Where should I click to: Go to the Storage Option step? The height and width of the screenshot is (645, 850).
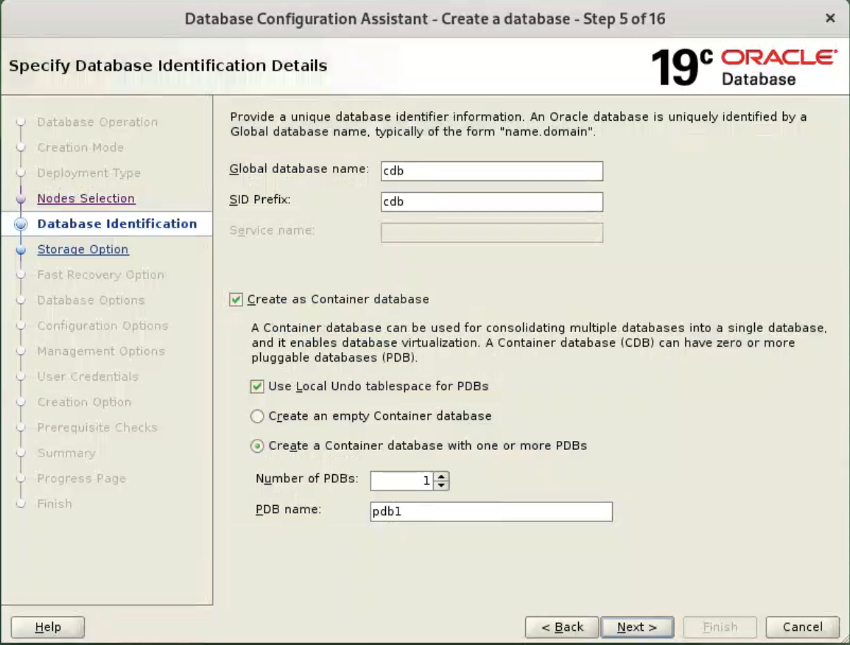(x=82, y=250)
